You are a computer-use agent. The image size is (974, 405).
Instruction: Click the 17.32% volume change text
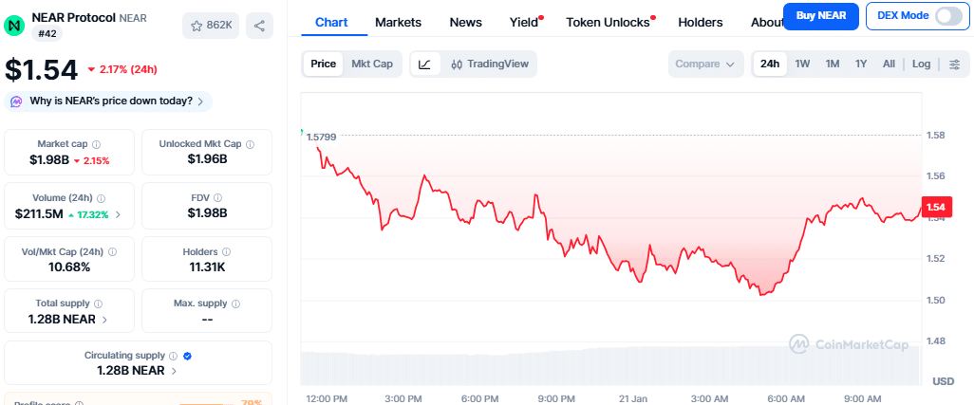click(90, 215)
